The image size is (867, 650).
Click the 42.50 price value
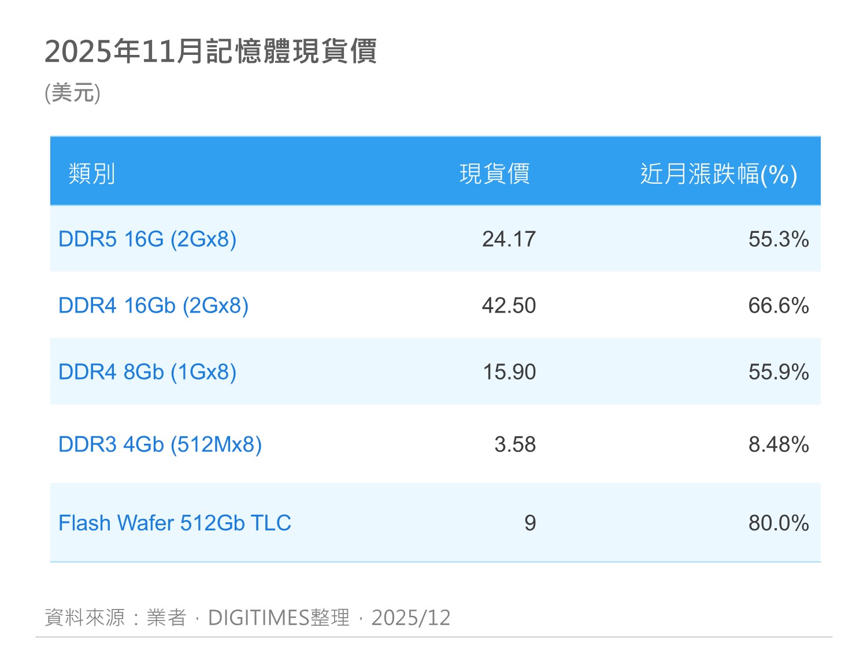509,306
